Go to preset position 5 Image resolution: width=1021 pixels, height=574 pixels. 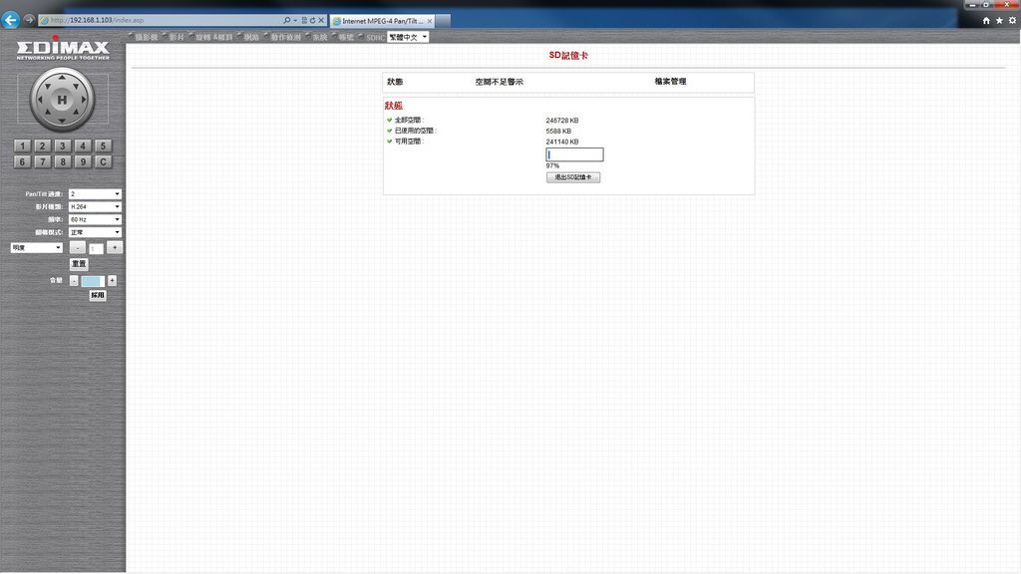click(x=103, y=145)
